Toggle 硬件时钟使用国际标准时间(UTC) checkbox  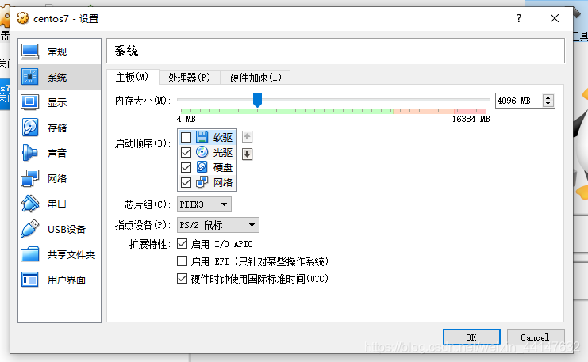182,279
